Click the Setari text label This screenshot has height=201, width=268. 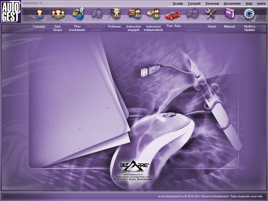[x=212, y=26]
